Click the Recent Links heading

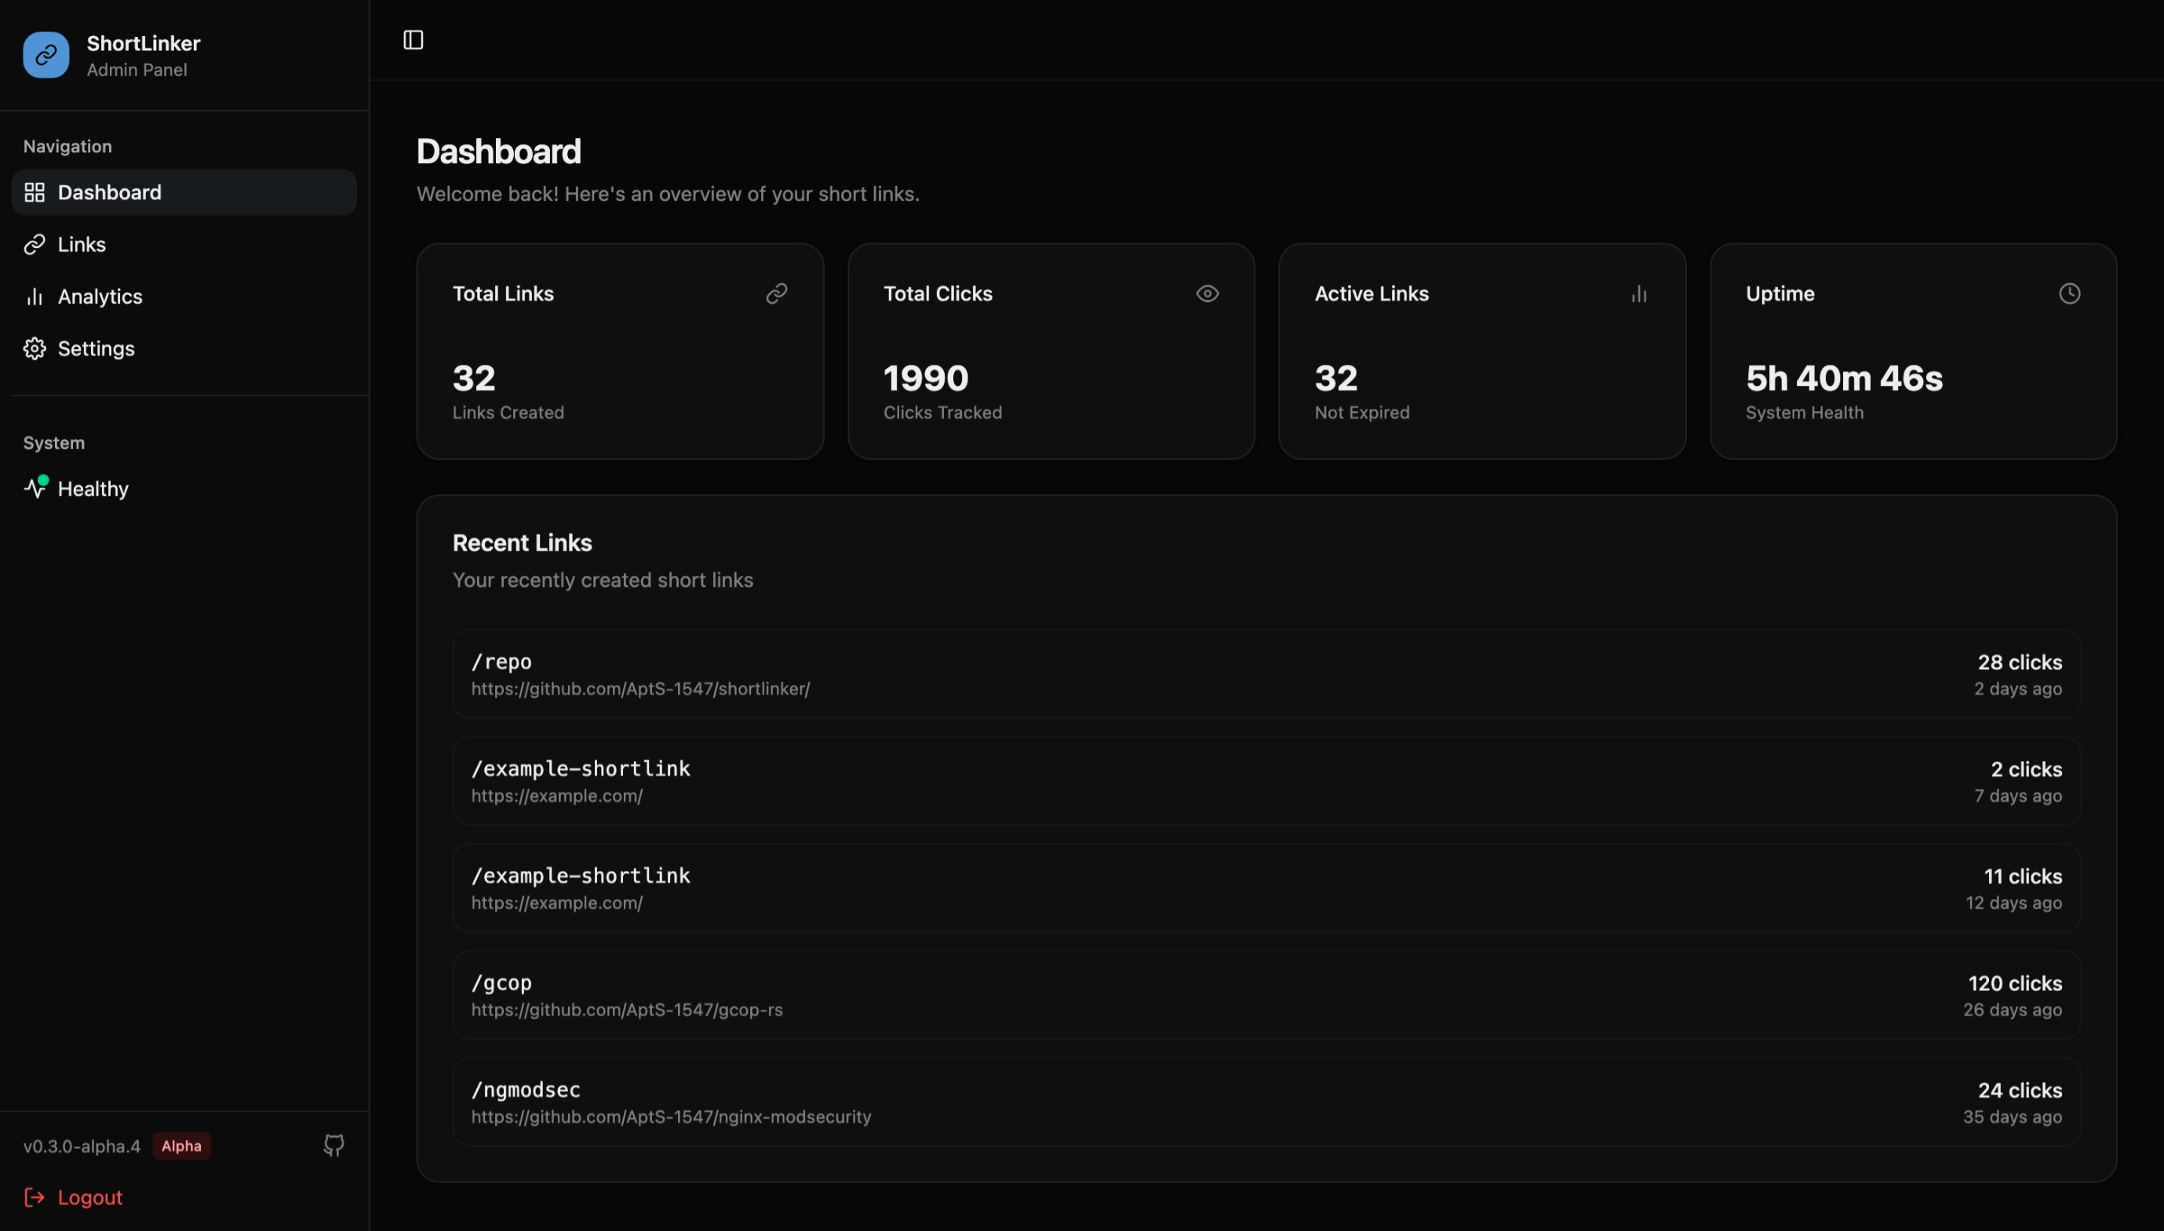523,543
